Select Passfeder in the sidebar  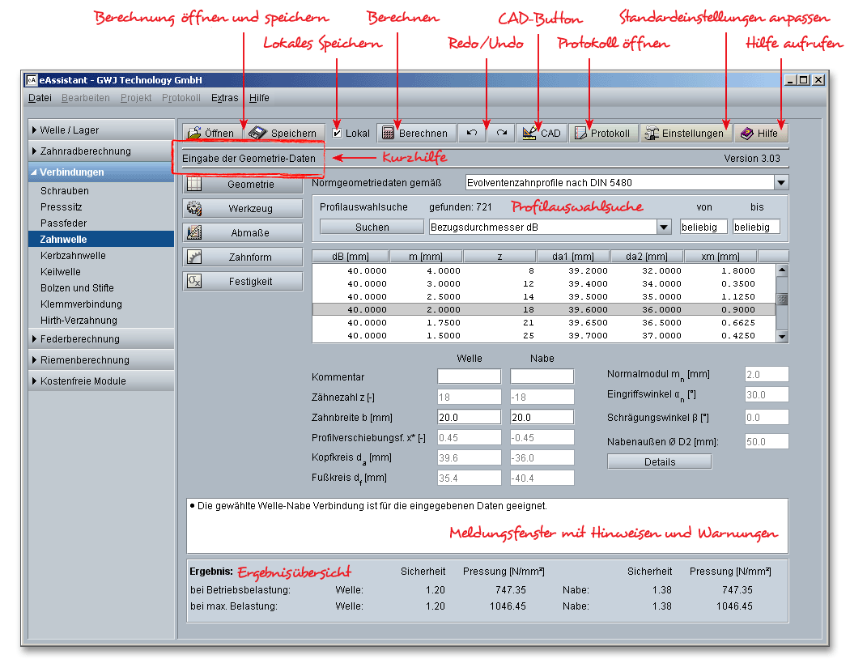coord(63,223)
